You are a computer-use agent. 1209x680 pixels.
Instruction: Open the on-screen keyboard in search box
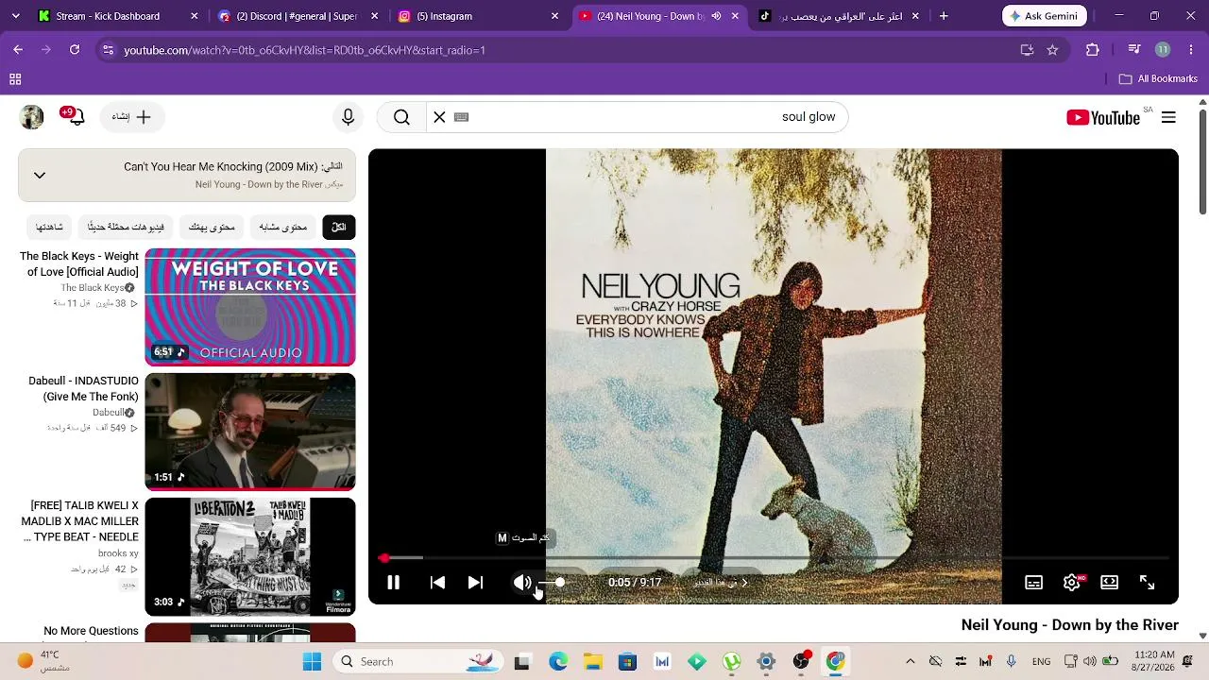click(x=461, y=117)
